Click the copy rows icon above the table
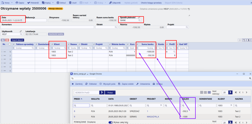This screenshot has height=124, width=252. (3, 40)
